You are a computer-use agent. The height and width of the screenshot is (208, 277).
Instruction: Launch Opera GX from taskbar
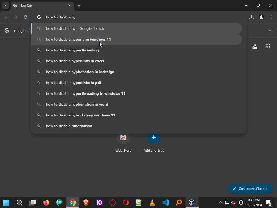pyautogui.click(x=112, y=203)
